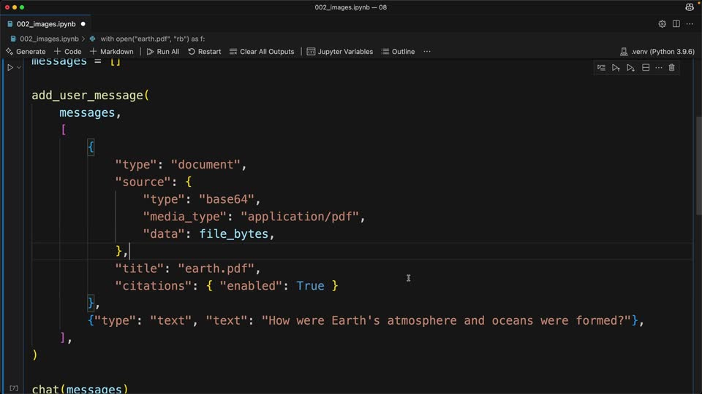Click the "base64" string

click(x=227, y=199)
